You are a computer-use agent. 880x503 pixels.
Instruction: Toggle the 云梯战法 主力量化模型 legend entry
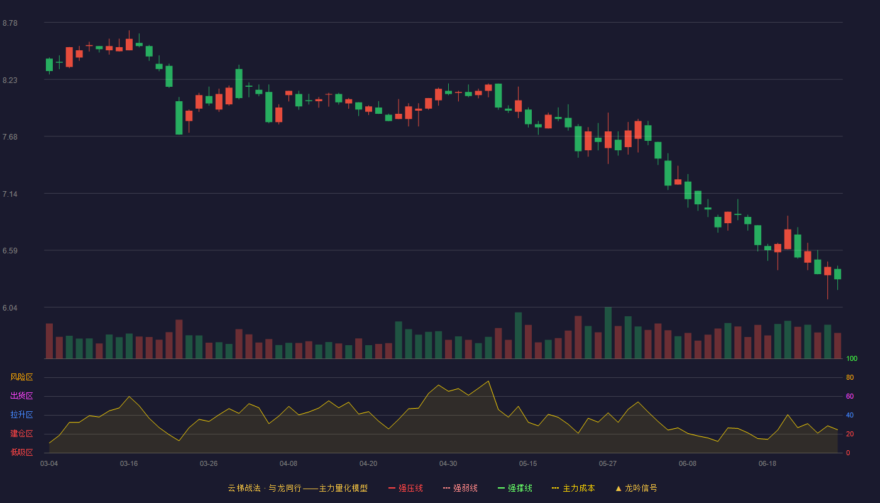pyautogui.click(x=297, y=488)
